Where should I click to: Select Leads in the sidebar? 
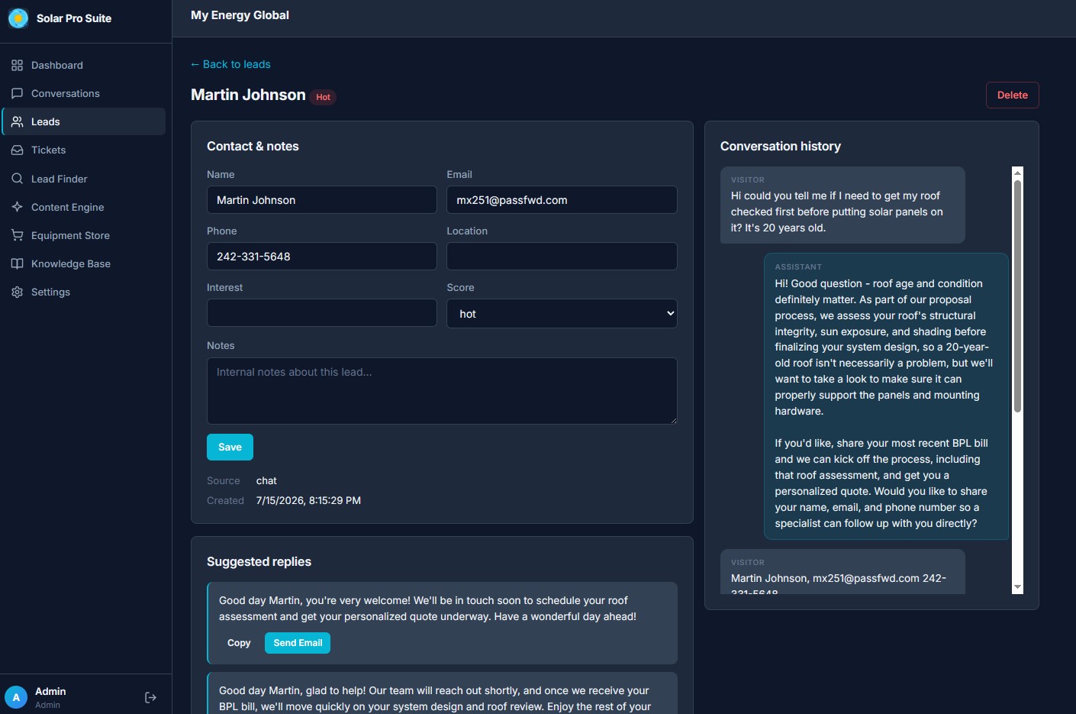(84, 122)
